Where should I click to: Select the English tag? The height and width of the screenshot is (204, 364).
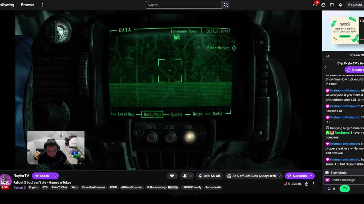(x=34, y=188)
